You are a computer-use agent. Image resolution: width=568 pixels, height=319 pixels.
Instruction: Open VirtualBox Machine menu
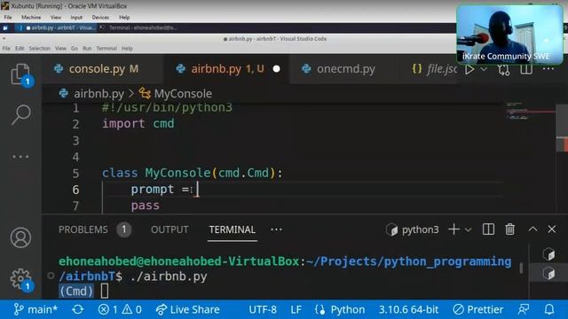(31, 17)
